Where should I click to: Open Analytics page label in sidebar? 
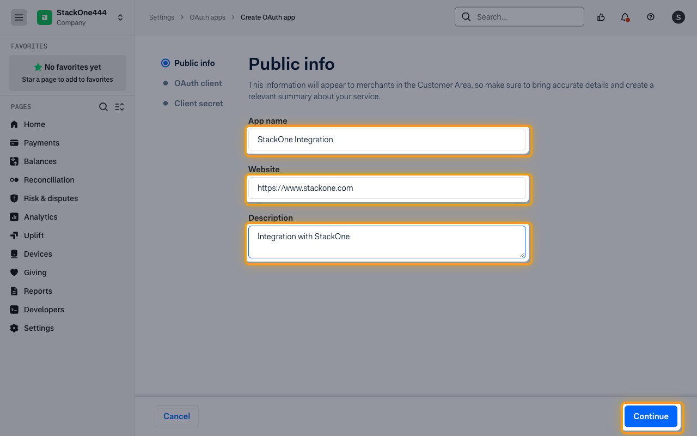[x=40, y=217]
